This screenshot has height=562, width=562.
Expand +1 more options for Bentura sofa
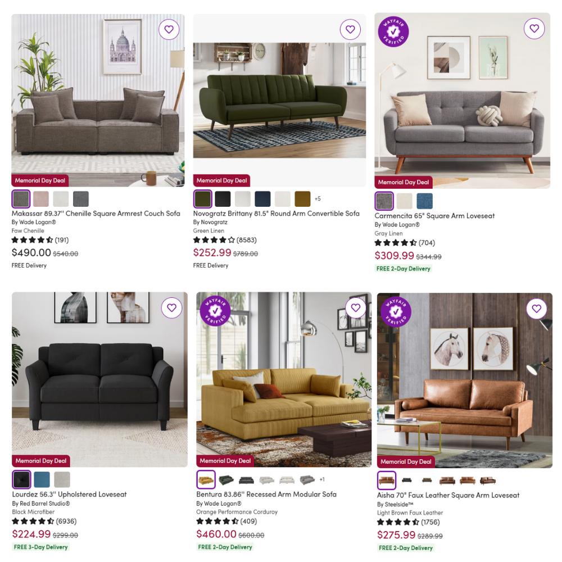click(x=322, y=479)
